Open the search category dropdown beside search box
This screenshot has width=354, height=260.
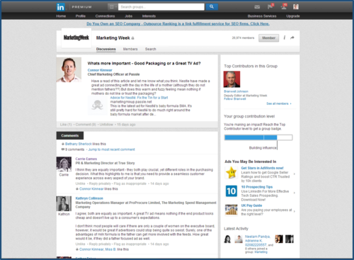[x=113, y=7]
